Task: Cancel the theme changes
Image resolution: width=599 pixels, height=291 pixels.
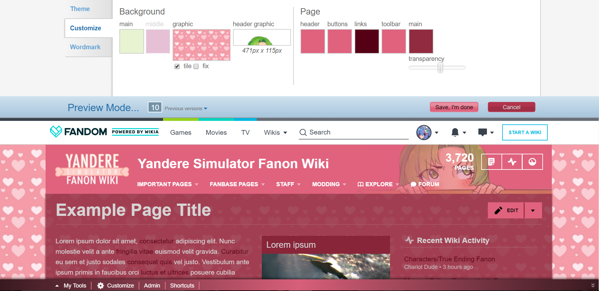Action: [x=511, y=107]
